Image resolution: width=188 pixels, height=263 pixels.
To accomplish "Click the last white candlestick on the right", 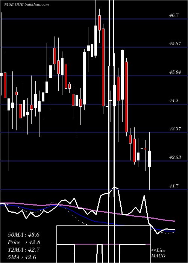I will coord(149,159).
